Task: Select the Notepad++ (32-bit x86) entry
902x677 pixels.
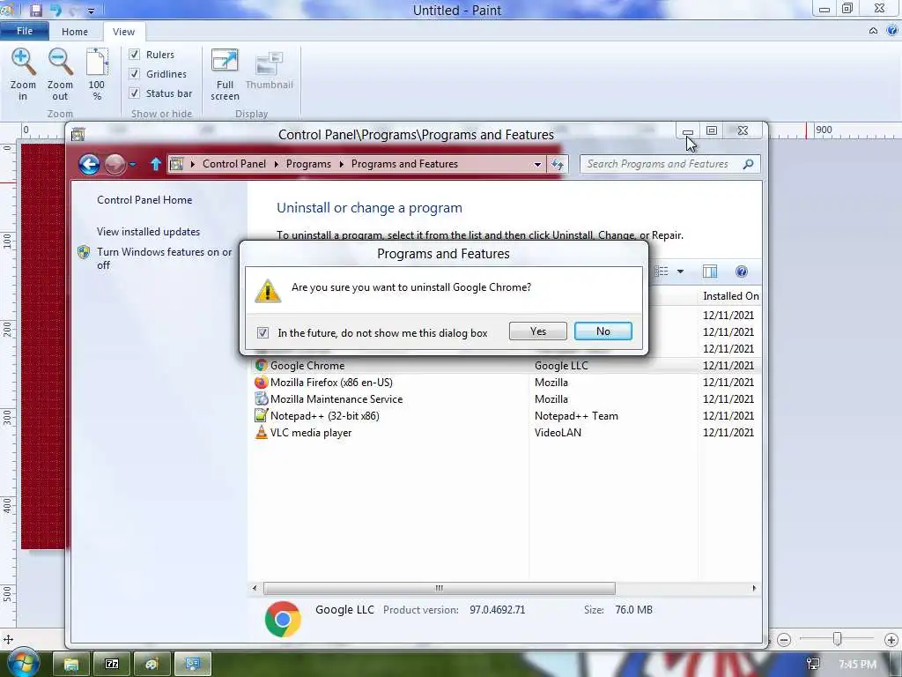Action: coord(506,416)
